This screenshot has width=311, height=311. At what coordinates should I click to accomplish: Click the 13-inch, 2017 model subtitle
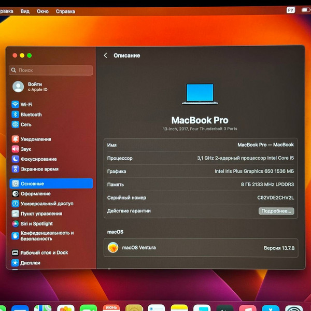coord(200,129)
